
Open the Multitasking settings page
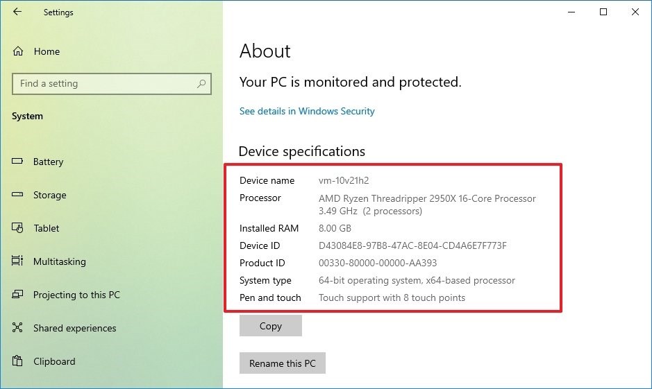(x=60, y=261)
